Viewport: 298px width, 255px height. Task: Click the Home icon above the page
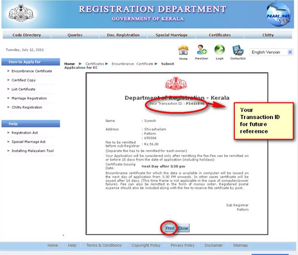click(x=183, y=51)
